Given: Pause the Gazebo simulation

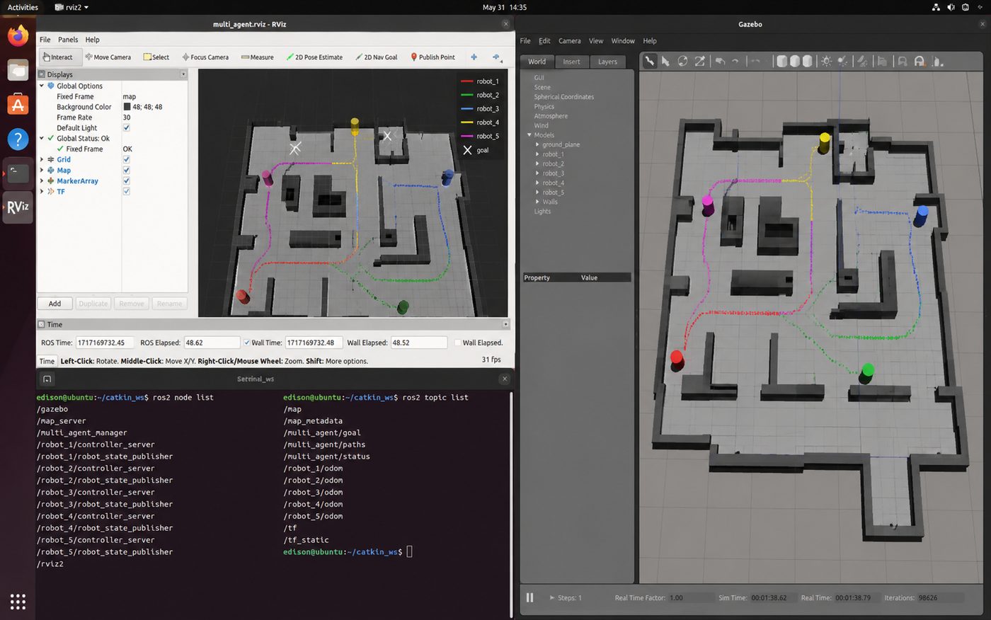Looking at the screenshot, I should click(x=529, y=597).
